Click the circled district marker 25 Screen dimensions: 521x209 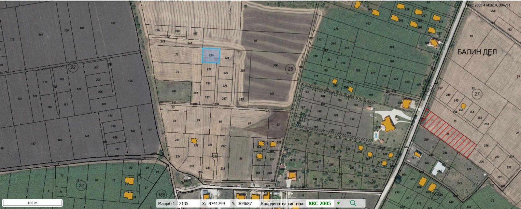point(290,69)
